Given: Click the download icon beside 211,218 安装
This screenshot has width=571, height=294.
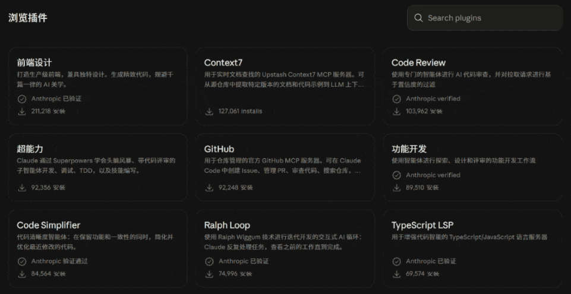Looking at the screenshot, I should (22, 111).
